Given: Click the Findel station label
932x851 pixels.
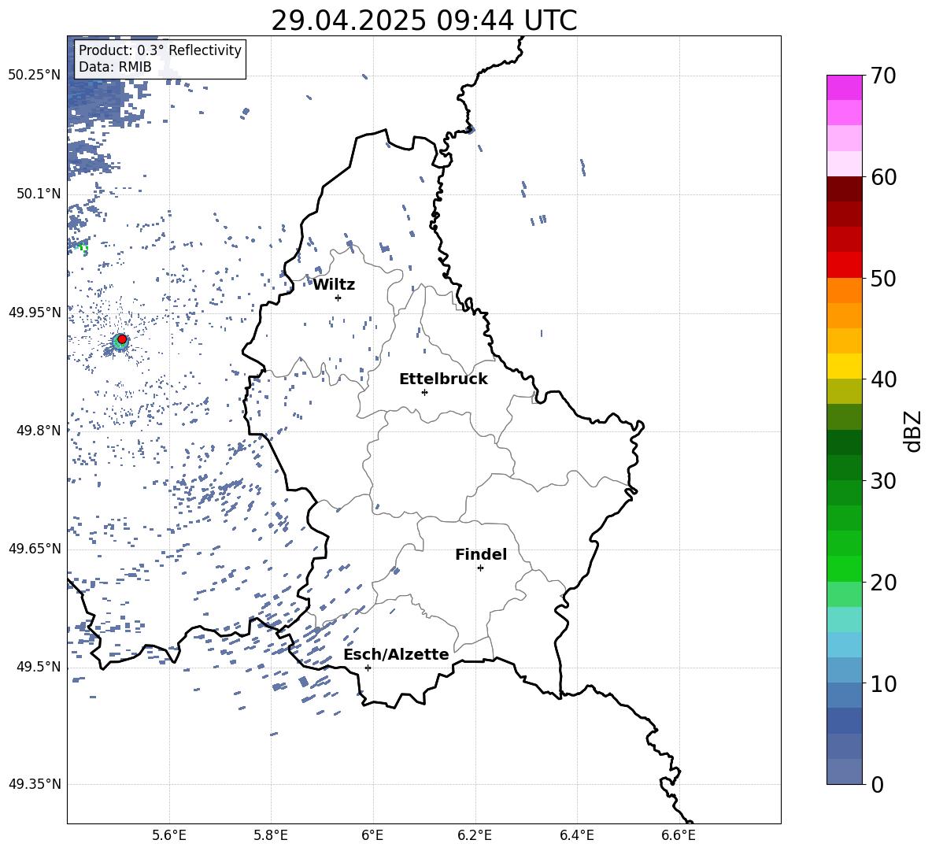Looking at the screenshot, I should click(481, 554).
